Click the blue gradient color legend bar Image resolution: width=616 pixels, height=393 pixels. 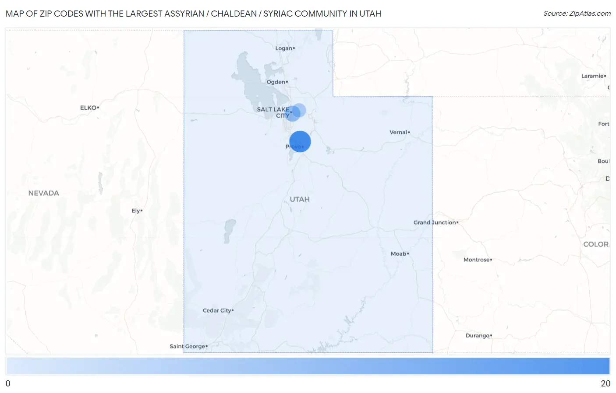[x=308, y=366]
